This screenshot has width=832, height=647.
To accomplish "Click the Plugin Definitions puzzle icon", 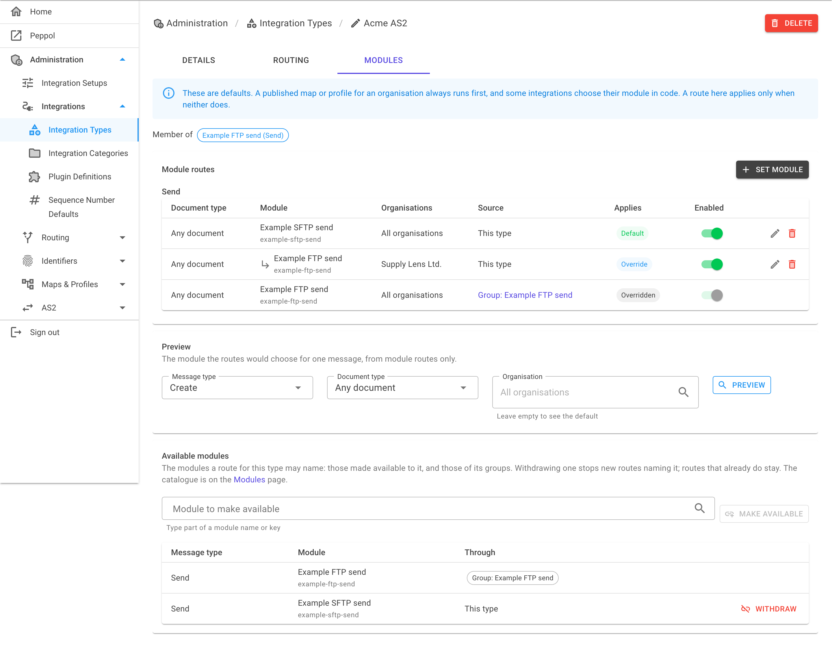I will pos(35,177).
